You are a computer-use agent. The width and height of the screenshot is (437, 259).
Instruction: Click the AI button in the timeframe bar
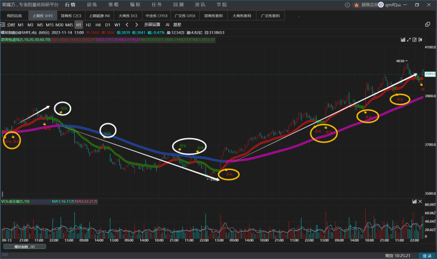[x=167, y=24]
